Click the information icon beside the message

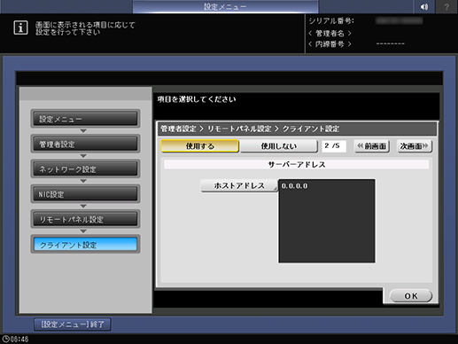tap(20, 28)
